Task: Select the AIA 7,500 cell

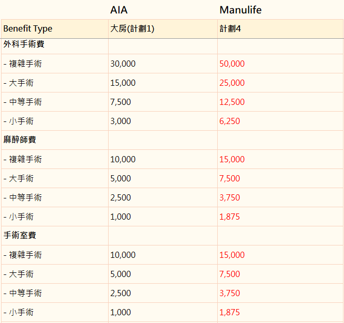Action: 163,102
